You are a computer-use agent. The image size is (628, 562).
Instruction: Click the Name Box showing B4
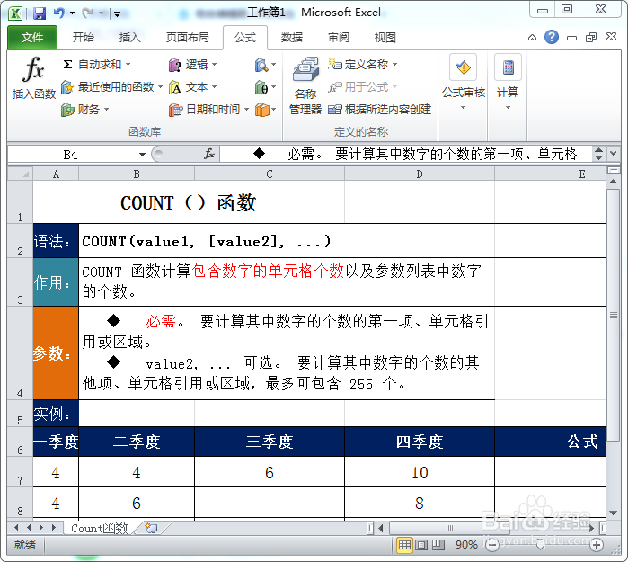click(x=71, y=155)
